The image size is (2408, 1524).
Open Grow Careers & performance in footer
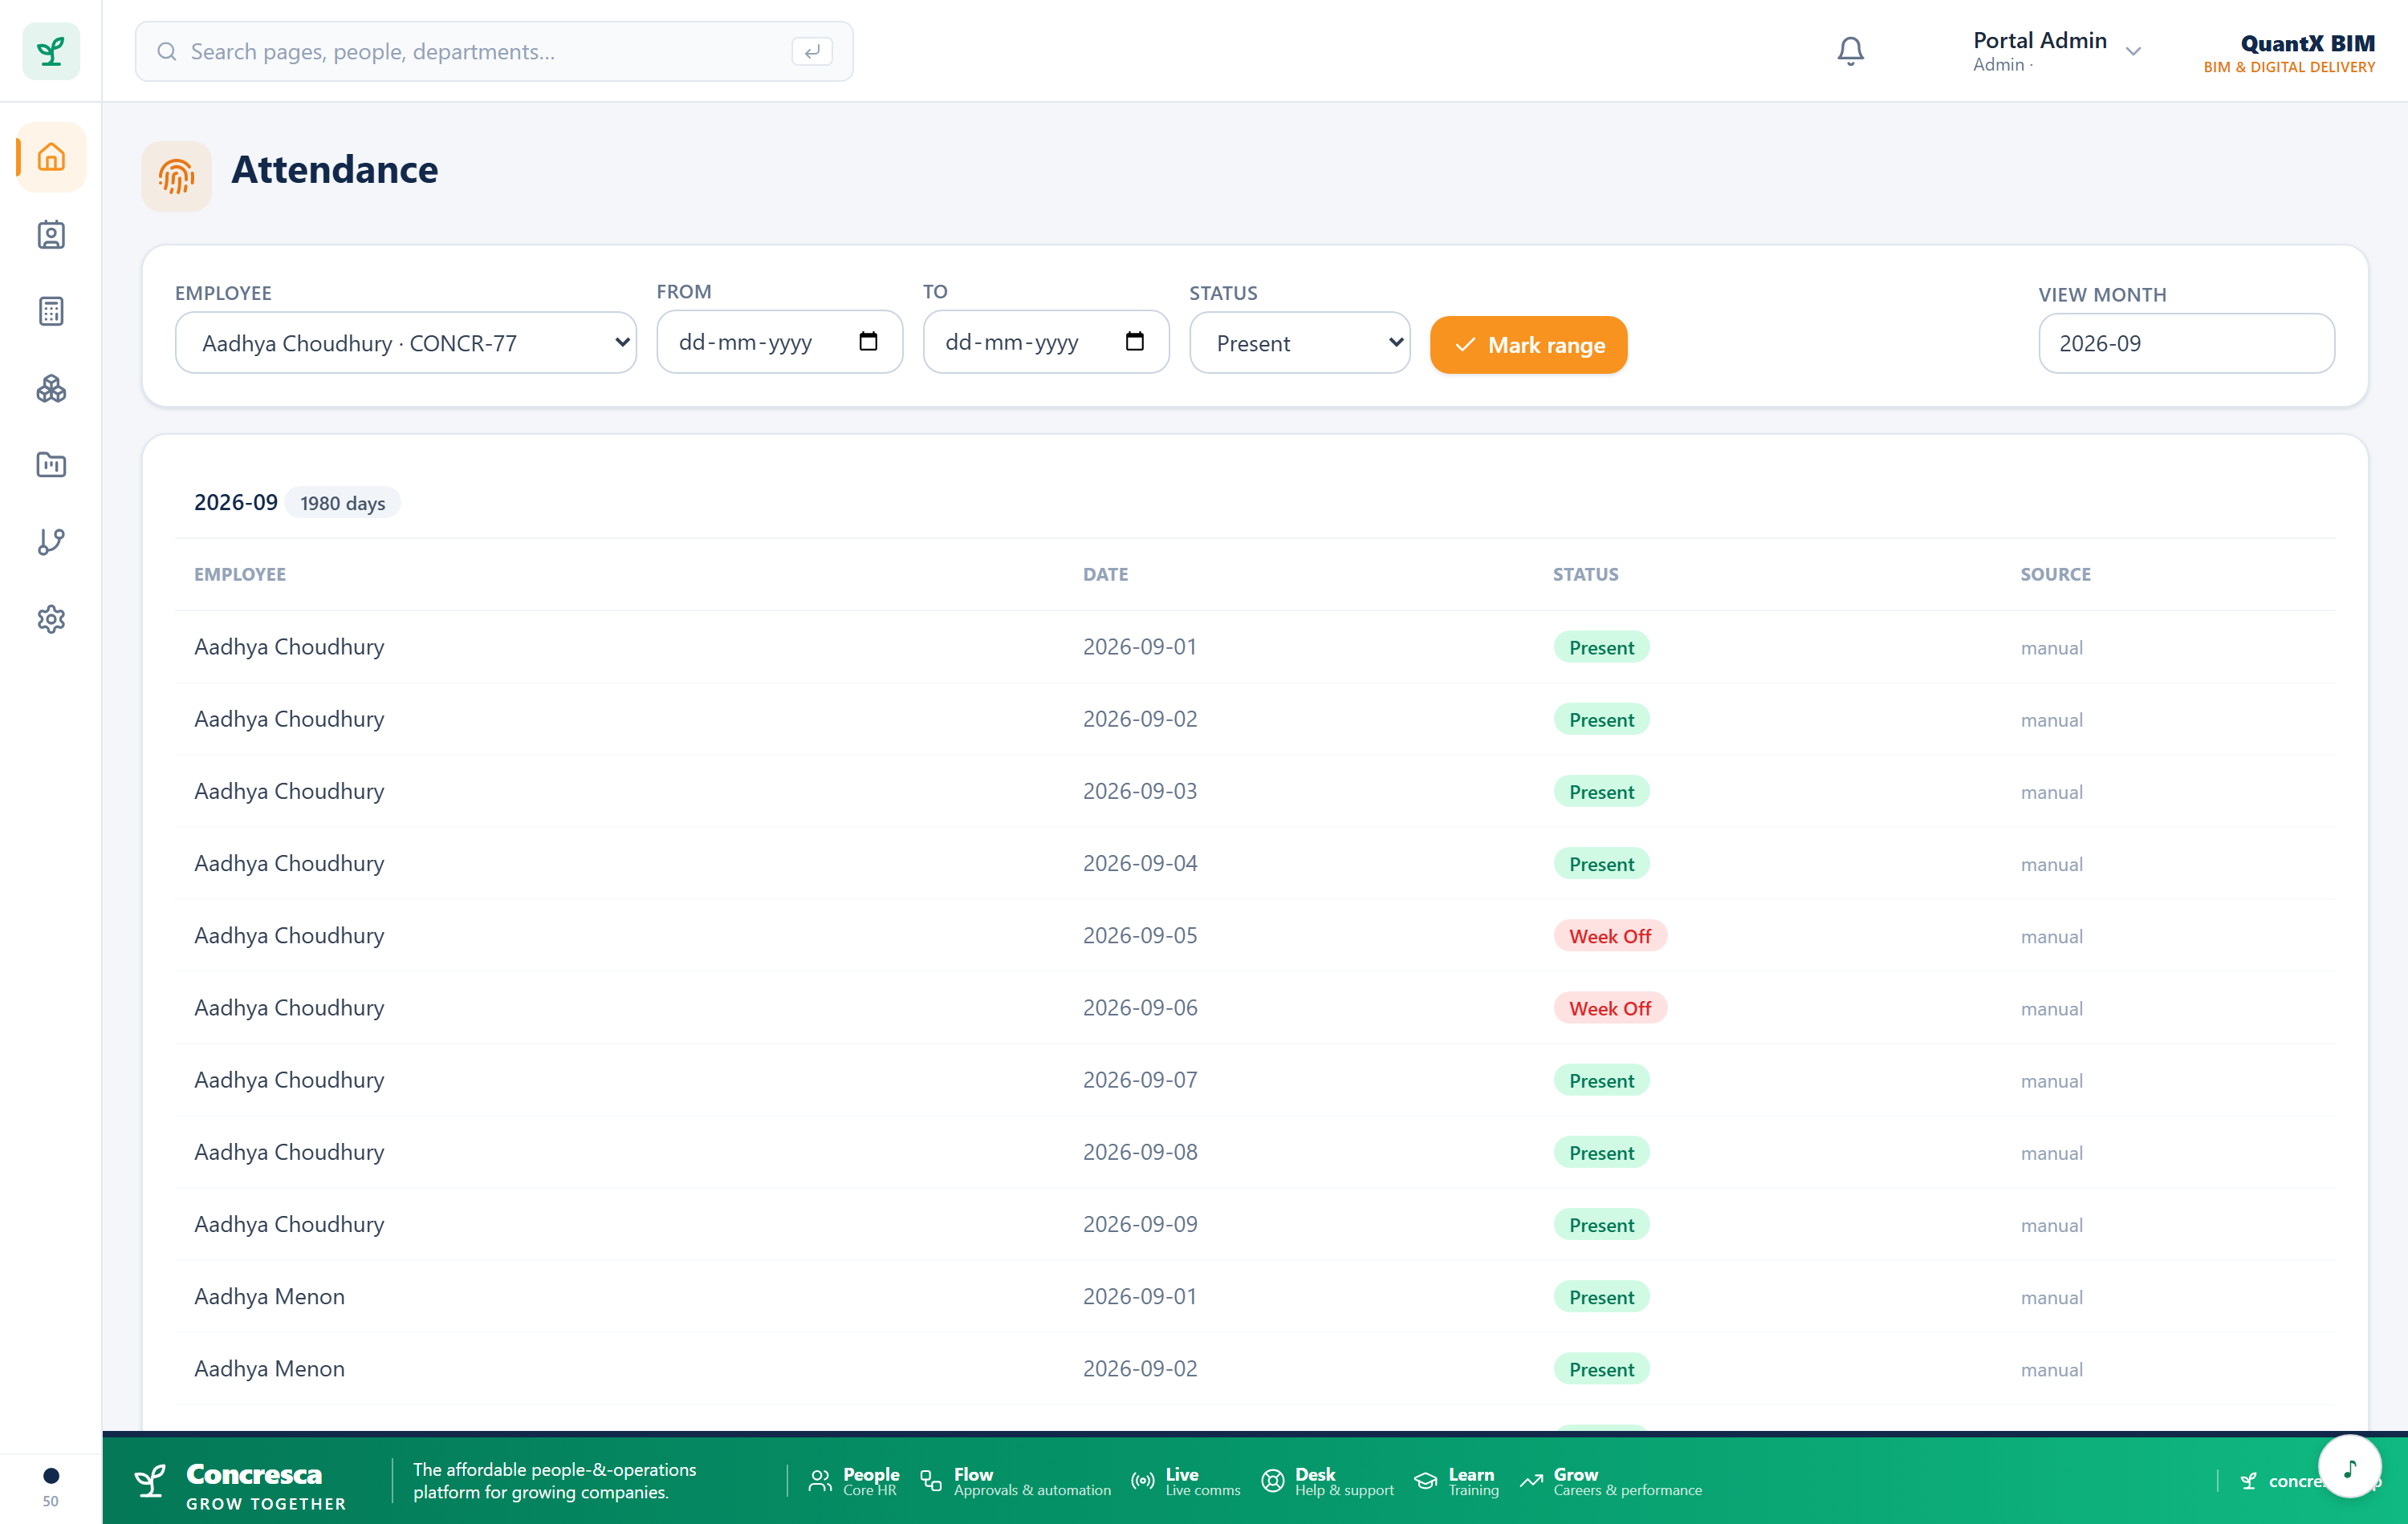(x=1610, y=1481)
